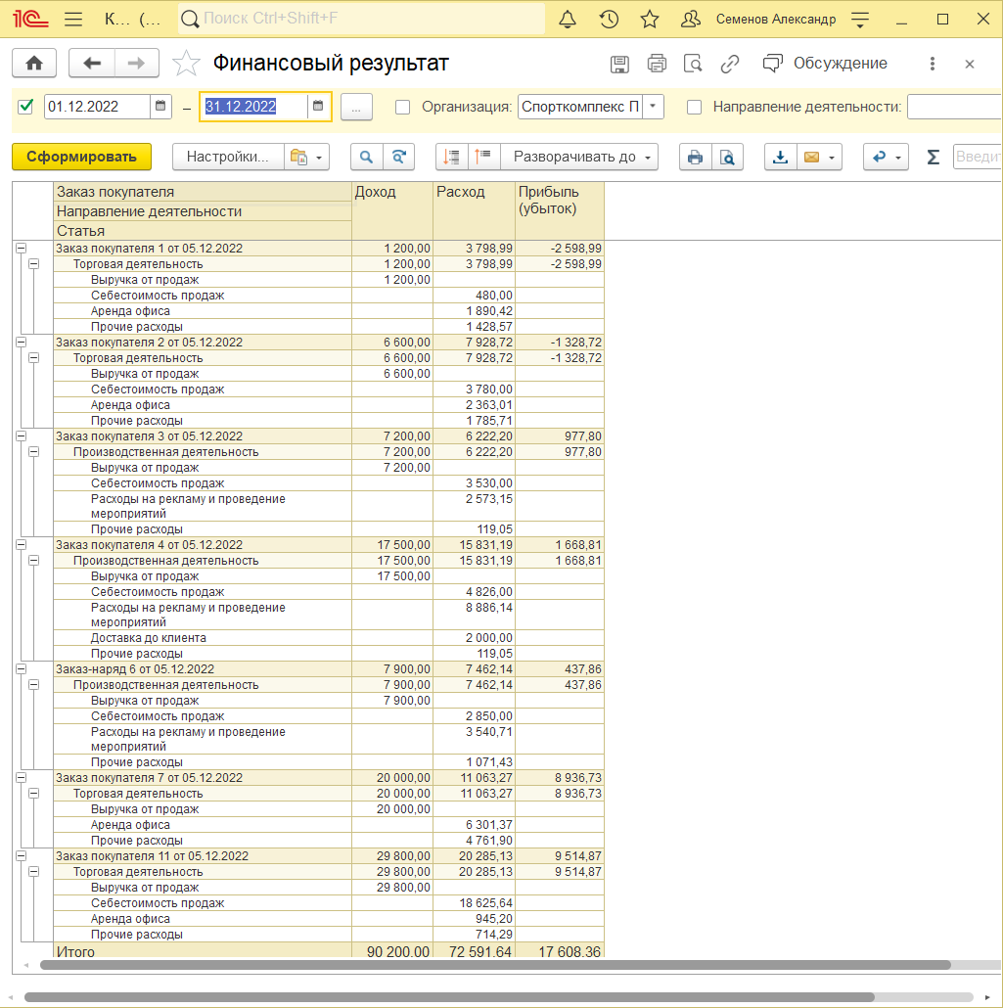1003x1008 pixels.
Task: Open Настройки... button
Action: 228,157
